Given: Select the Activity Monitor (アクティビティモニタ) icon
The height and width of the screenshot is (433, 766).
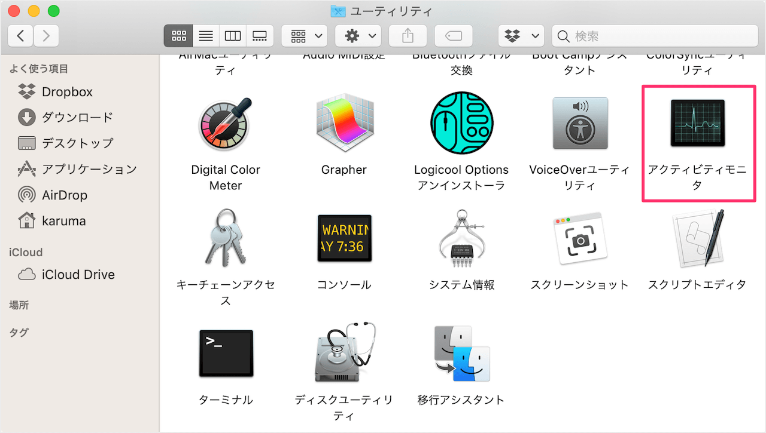Looking at the screenshot, I should (698, 123).
